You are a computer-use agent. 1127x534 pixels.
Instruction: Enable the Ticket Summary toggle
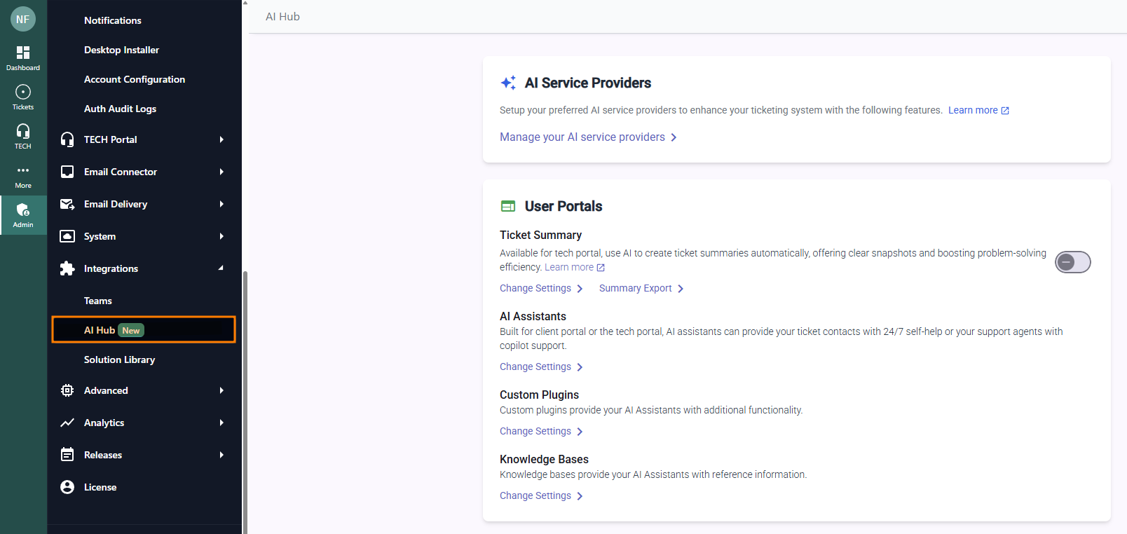(x=1072, y=262)
